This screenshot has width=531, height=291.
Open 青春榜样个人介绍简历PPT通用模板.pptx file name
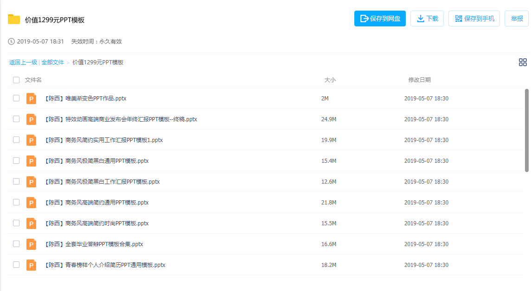pyautogui.click(x=105, y=265)
